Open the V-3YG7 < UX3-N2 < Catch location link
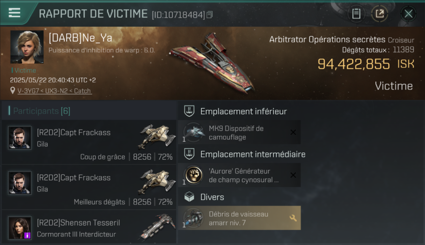Viewport: 425px width, 245px height. (54, 91)
